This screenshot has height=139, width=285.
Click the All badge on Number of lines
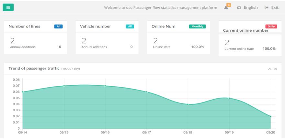click(x=58, y=27)
